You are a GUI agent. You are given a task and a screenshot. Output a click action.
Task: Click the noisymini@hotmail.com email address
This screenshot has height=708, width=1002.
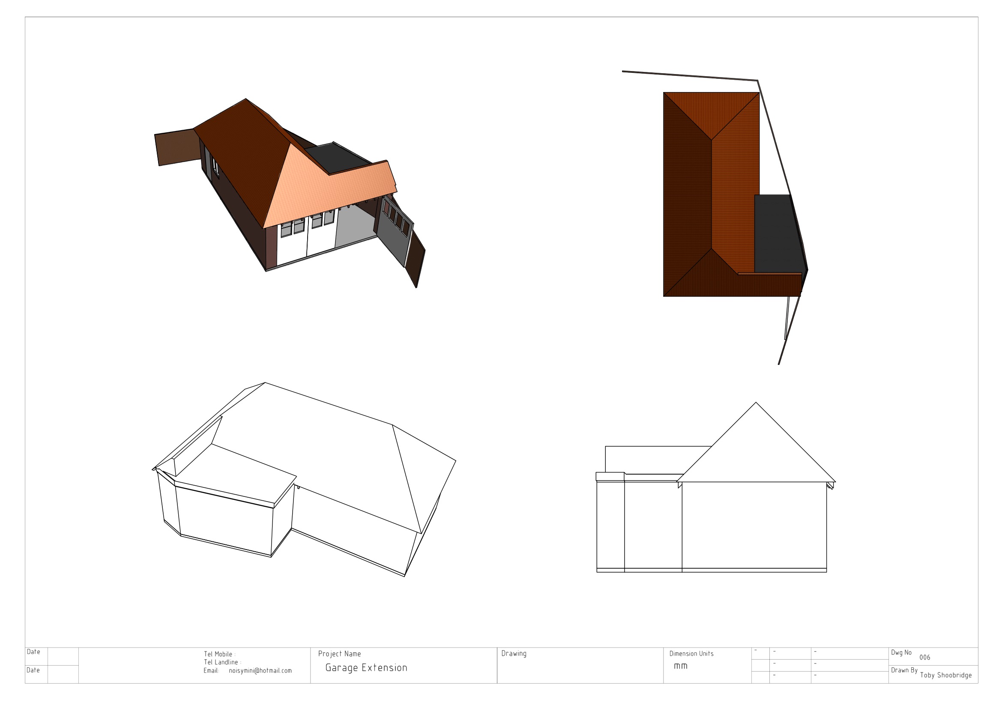pos(260,670)
